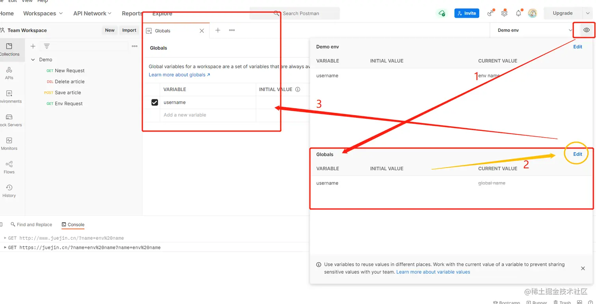
Task: Open the user avatar menu
Action: coord(533,13)
